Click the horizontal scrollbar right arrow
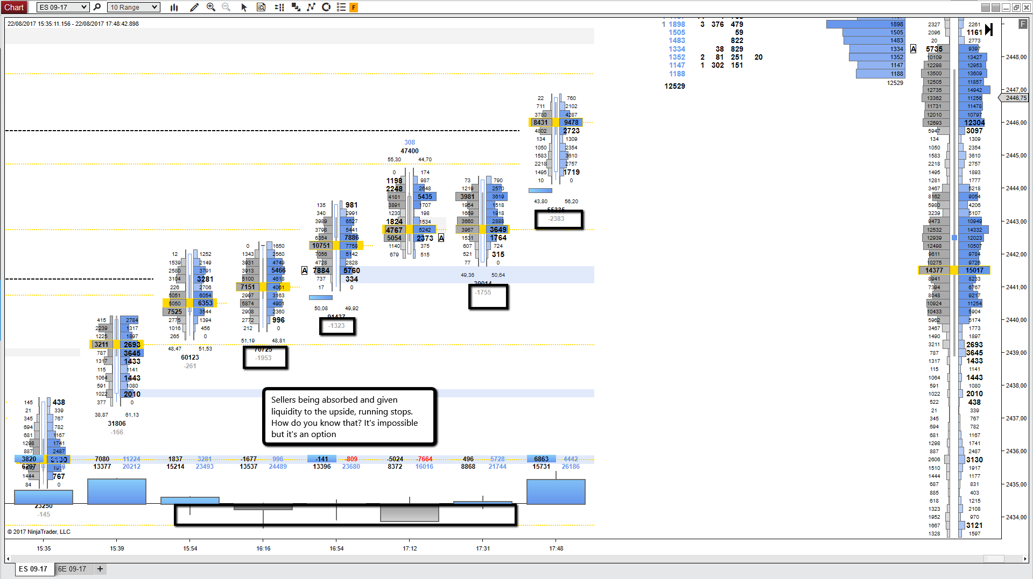 coord(1025,559)
